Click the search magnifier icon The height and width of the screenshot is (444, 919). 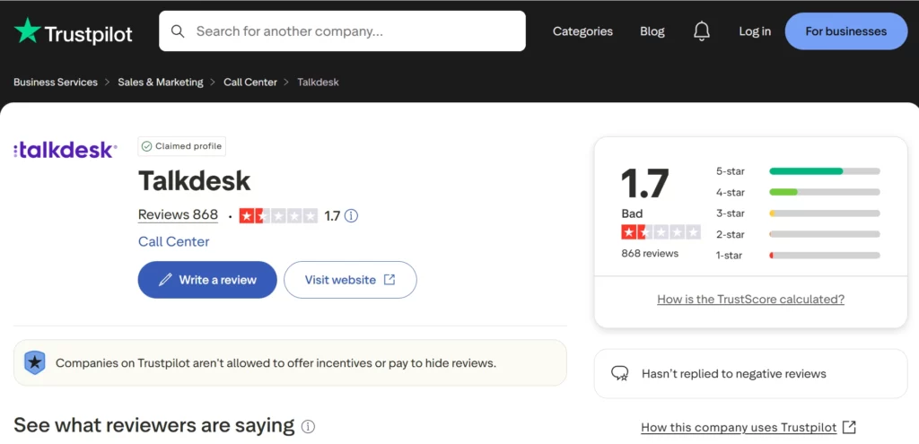click(178, 31)
